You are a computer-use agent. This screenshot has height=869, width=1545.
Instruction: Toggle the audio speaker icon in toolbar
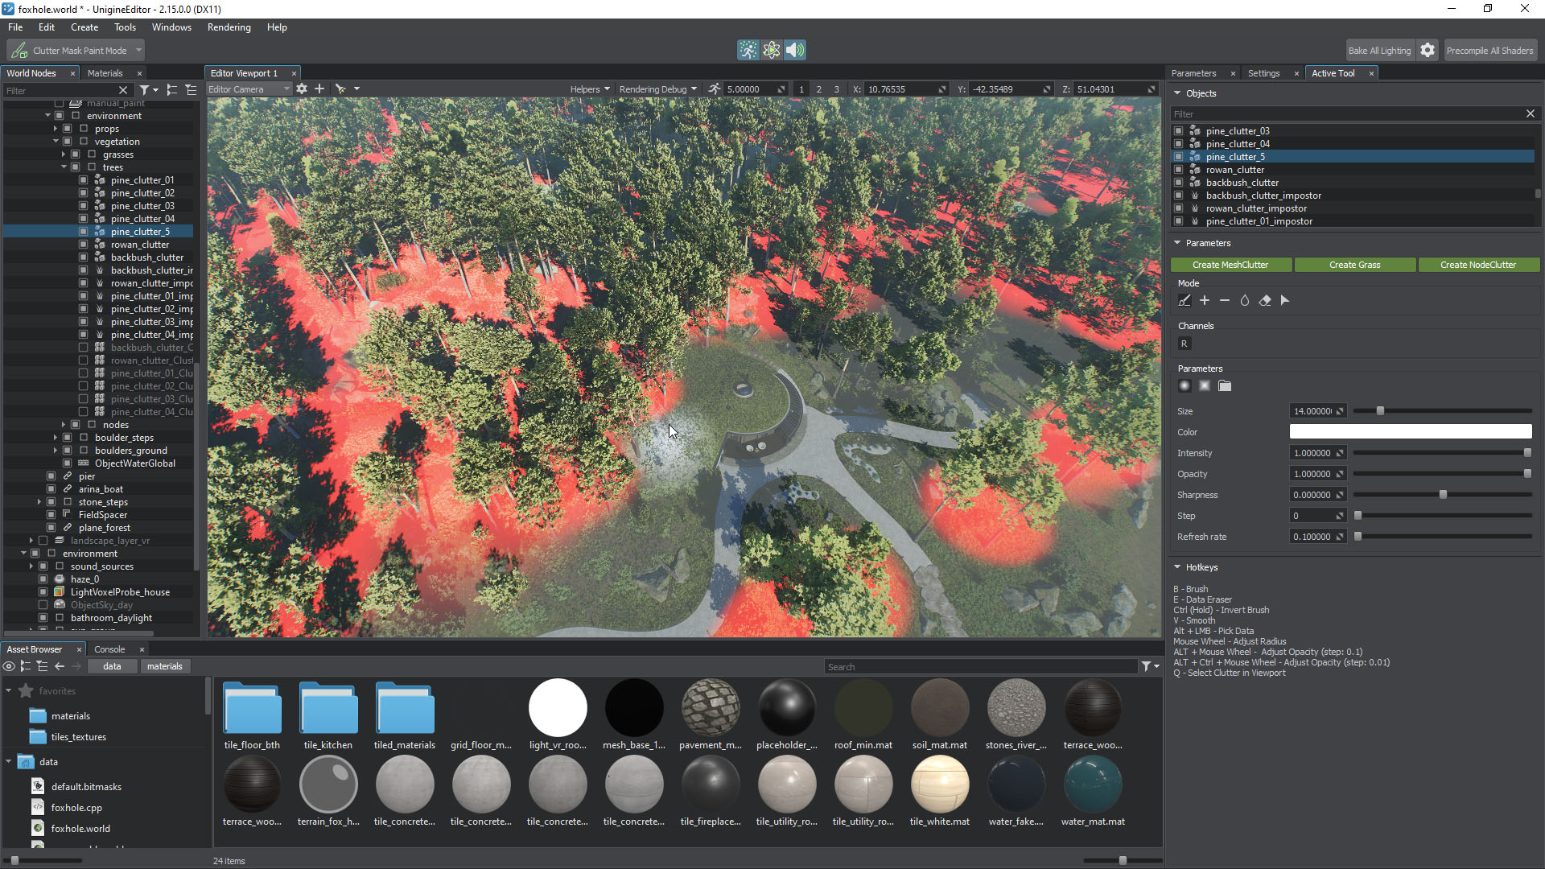coord(794,50)
